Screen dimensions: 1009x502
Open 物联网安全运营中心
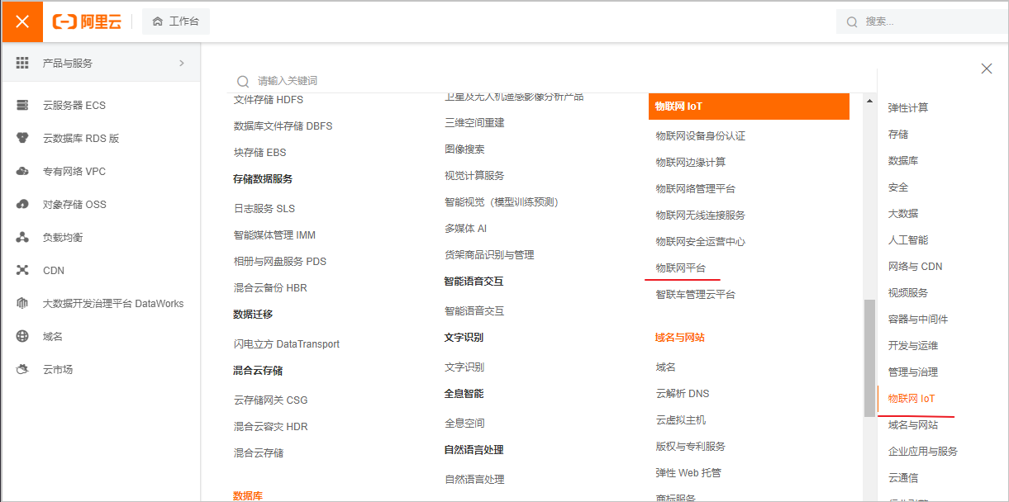(x=701, y=241)
